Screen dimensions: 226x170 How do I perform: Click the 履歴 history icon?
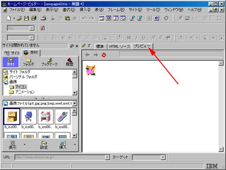69,62
